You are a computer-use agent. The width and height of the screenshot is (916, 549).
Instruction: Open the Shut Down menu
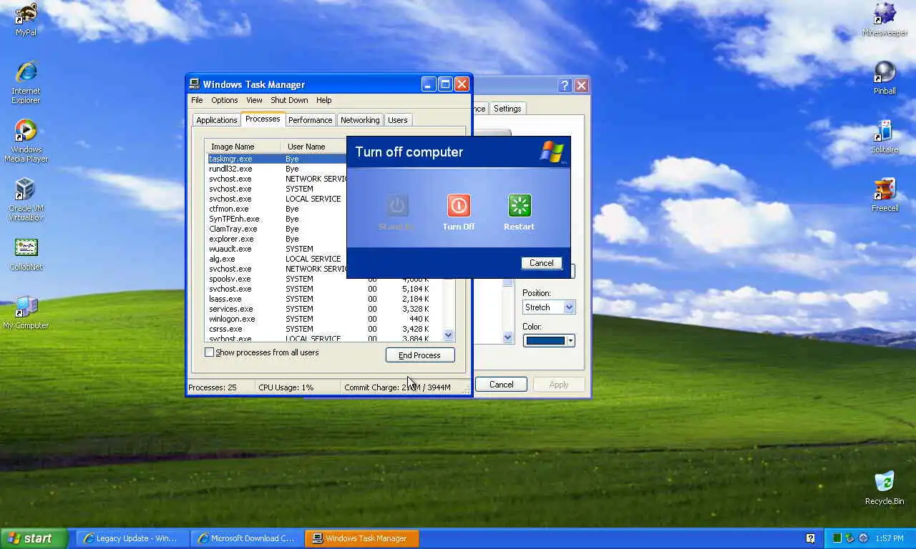click(289, 100)
